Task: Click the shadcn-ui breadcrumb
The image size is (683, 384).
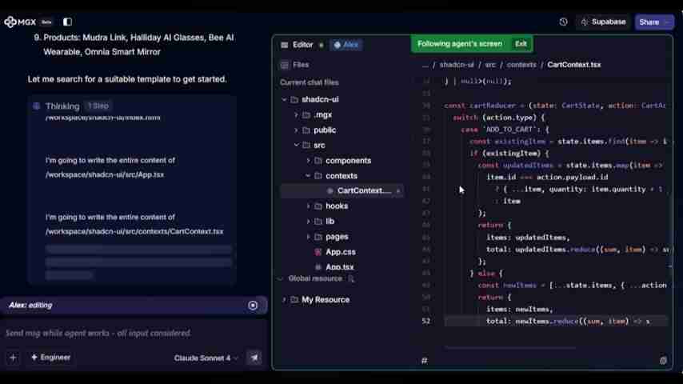Action: point(457,65)
